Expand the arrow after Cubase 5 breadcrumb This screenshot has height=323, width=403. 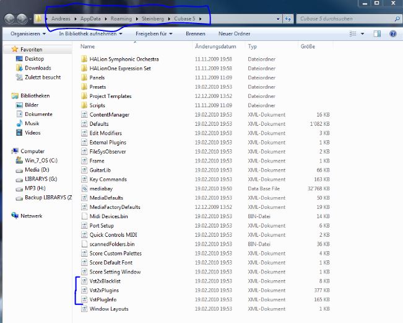tap(200, 19)
